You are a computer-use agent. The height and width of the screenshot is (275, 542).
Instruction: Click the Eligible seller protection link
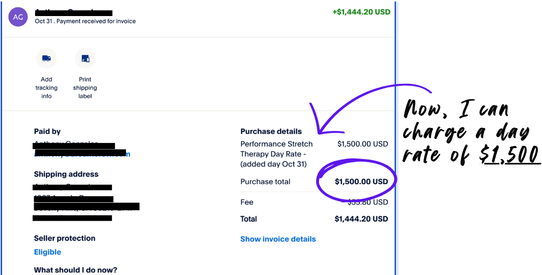click(x=48, y=252)
